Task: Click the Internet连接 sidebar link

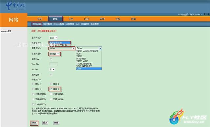Action: (x=6, y=31)
